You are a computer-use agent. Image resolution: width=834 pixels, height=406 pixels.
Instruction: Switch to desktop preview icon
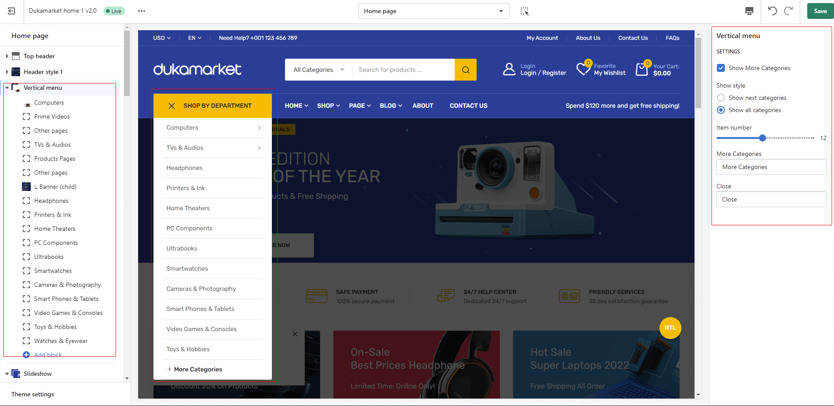749,11
